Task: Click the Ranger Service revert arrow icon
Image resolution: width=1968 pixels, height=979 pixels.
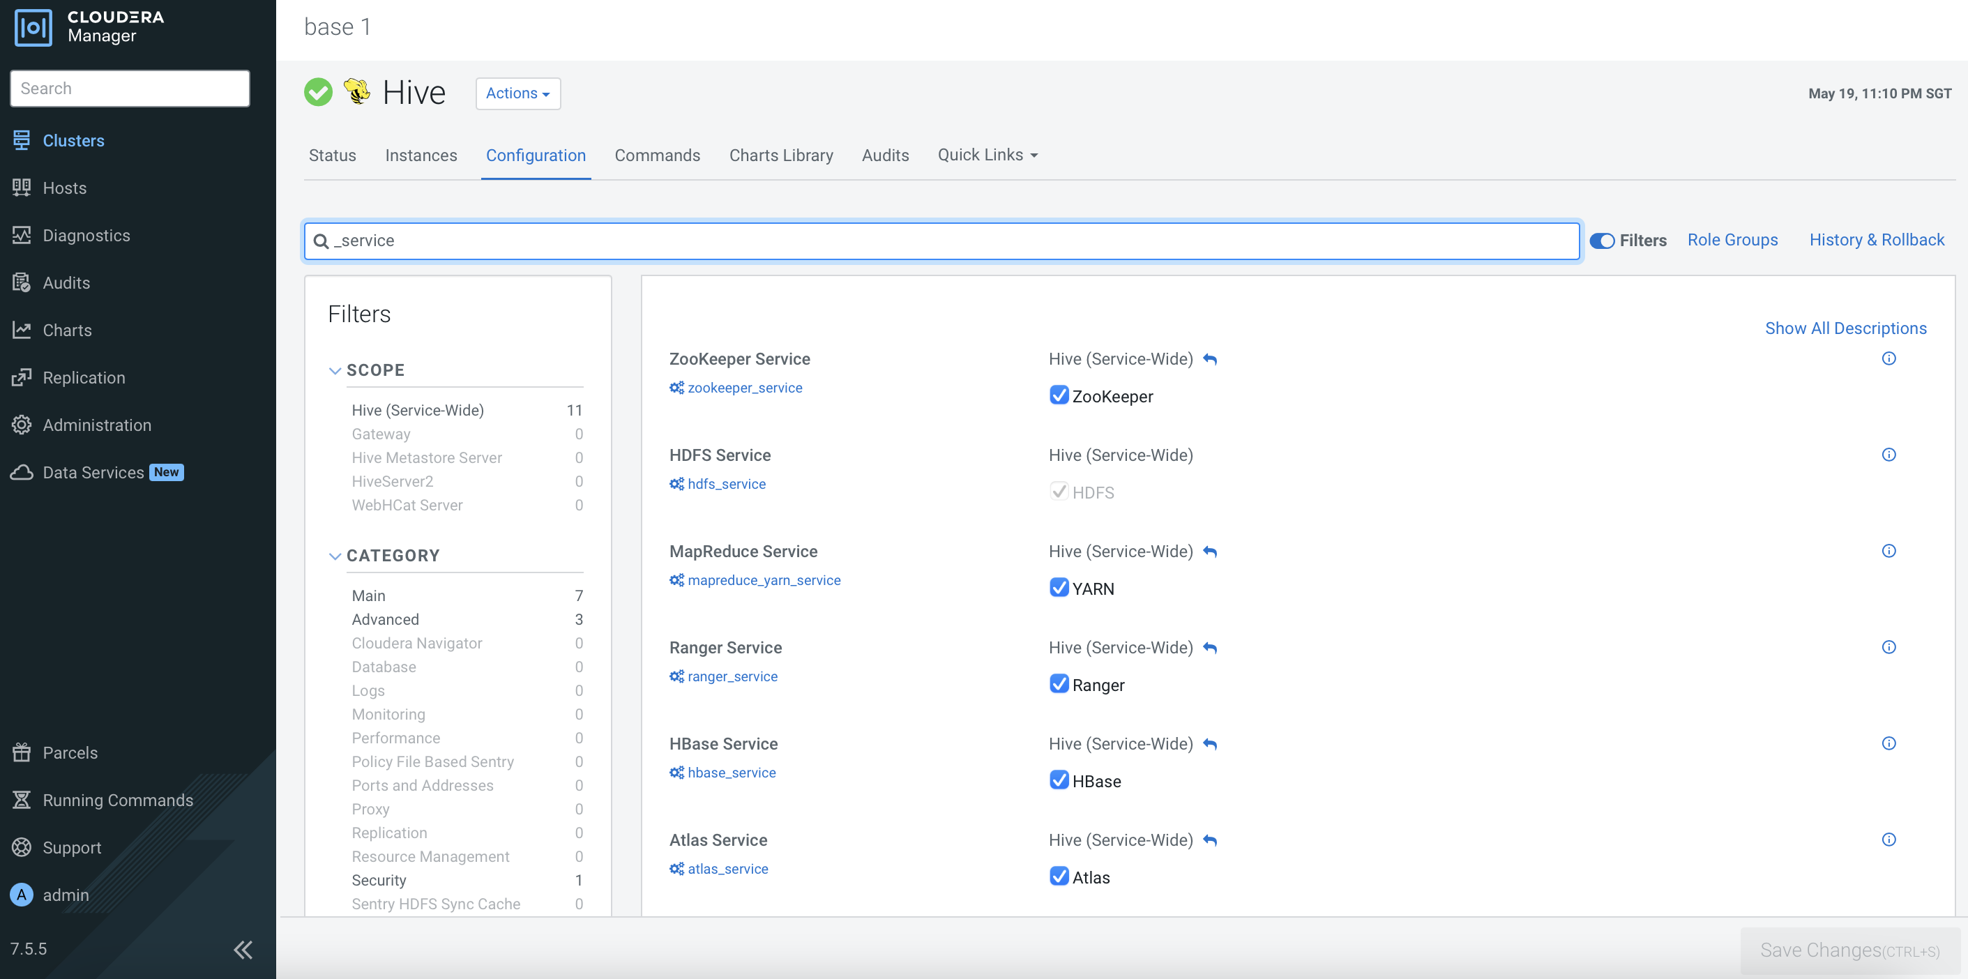Action: click(x=1210, y=648)
